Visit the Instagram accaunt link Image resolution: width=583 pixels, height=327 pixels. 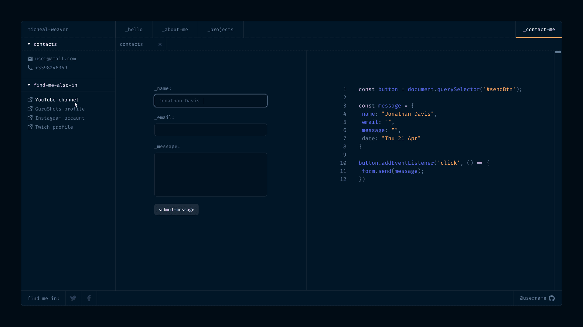pos(60,118)
